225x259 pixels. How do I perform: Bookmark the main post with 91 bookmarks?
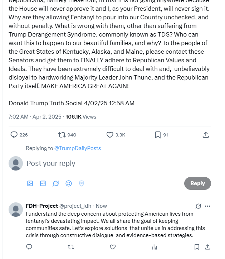click(x=158, y=135)
